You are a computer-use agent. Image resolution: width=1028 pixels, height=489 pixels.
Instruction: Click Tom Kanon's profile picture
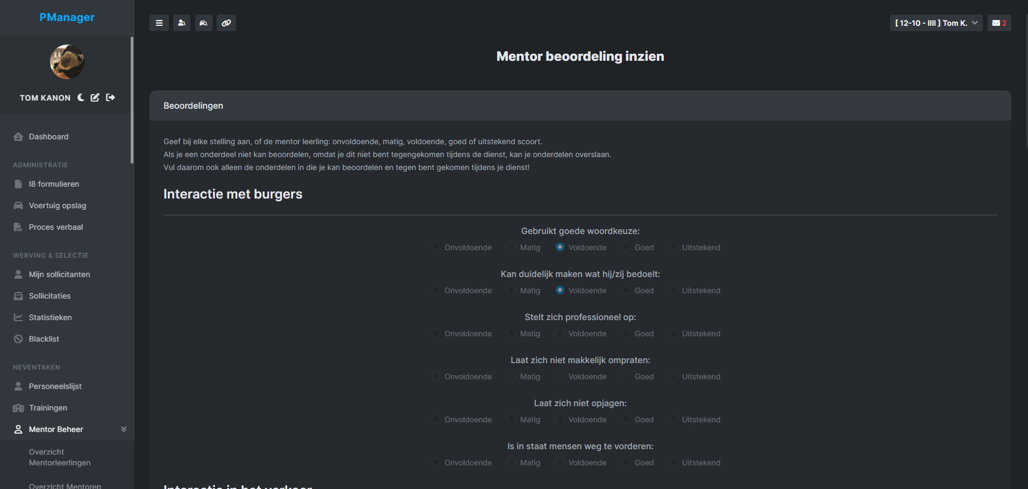point(67,61)
